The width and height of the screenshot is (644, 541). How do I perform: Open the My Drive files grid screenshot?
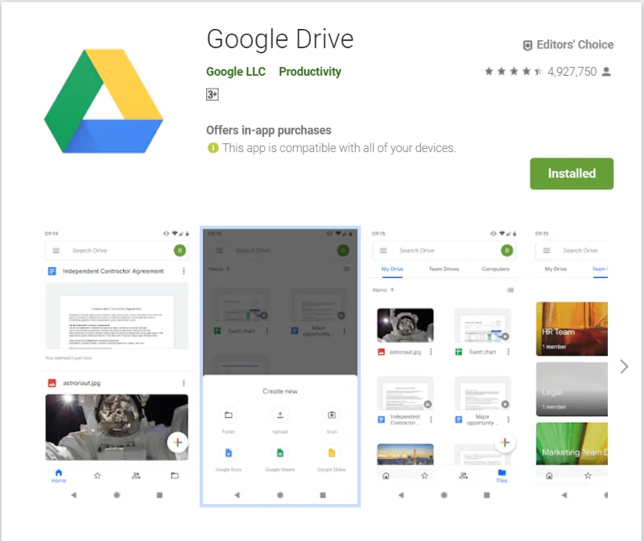coord(444,365)
